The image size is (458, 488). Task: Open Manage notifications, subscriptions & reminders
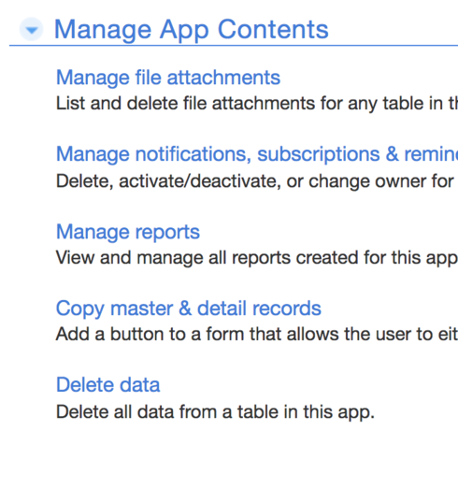click(257, 154)
